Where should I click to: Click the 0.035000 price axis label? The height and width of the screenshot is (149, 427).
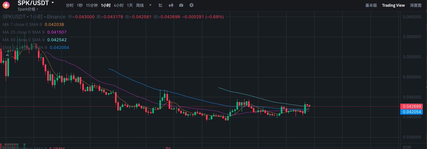(411, 137)
